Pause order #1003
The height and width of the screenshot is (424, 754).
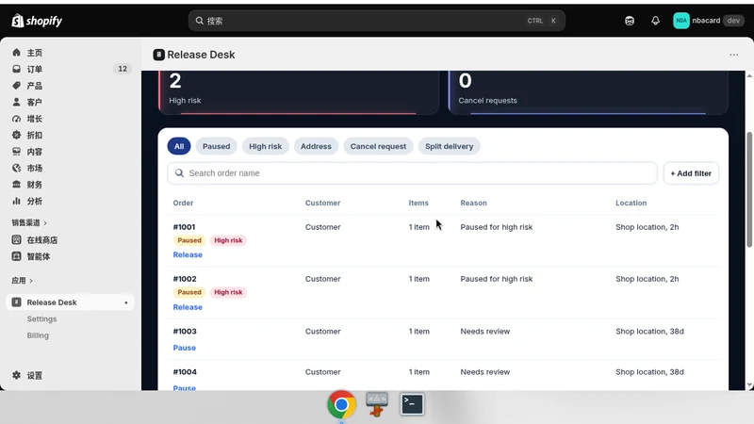tap(184, 348)
